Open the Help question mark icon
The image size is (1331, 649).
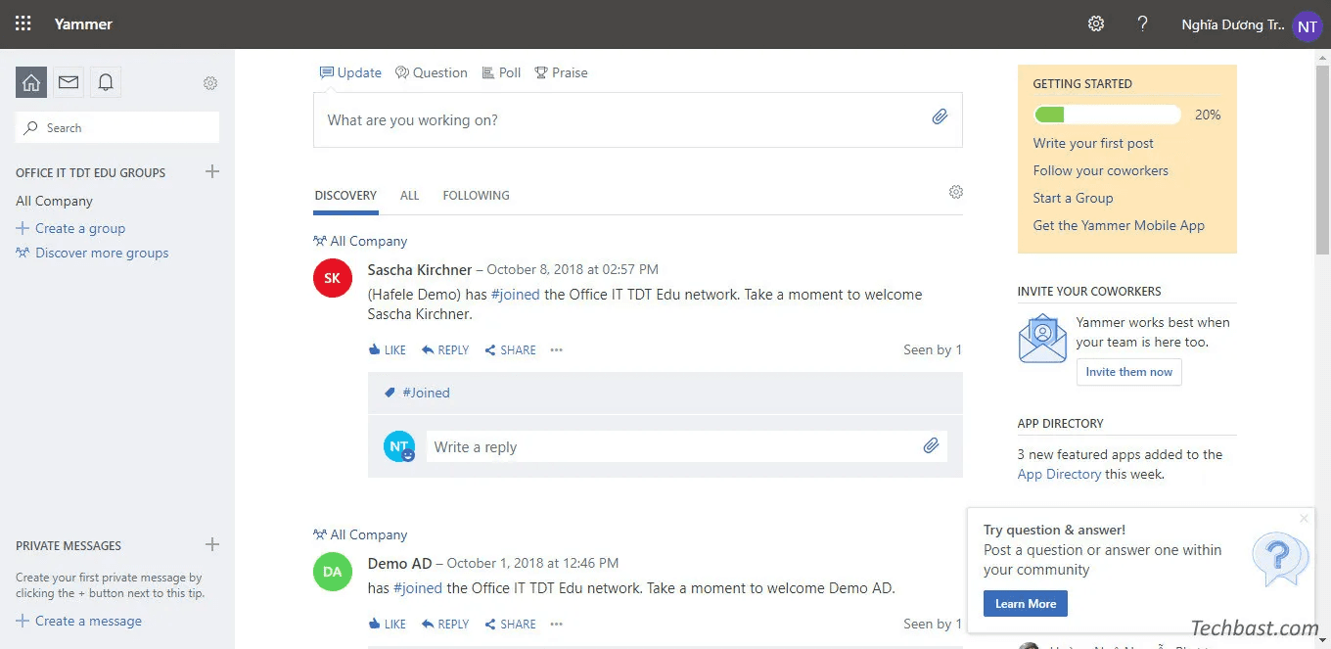1142,24
